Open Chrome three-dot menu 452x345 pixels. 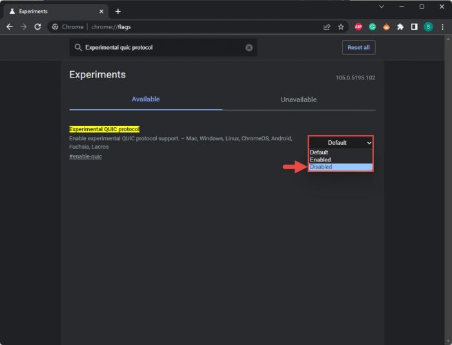[x=442, y=27]
